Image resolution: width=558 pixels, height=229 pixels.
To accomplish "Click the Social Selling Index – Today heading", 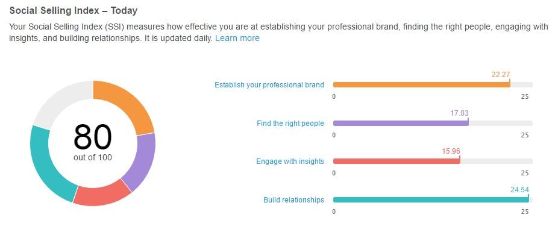I will (74, 11).
